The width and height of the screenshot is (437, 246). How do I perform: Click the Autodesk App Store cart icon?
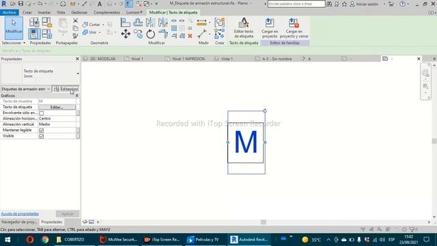[x=391, y=4]
